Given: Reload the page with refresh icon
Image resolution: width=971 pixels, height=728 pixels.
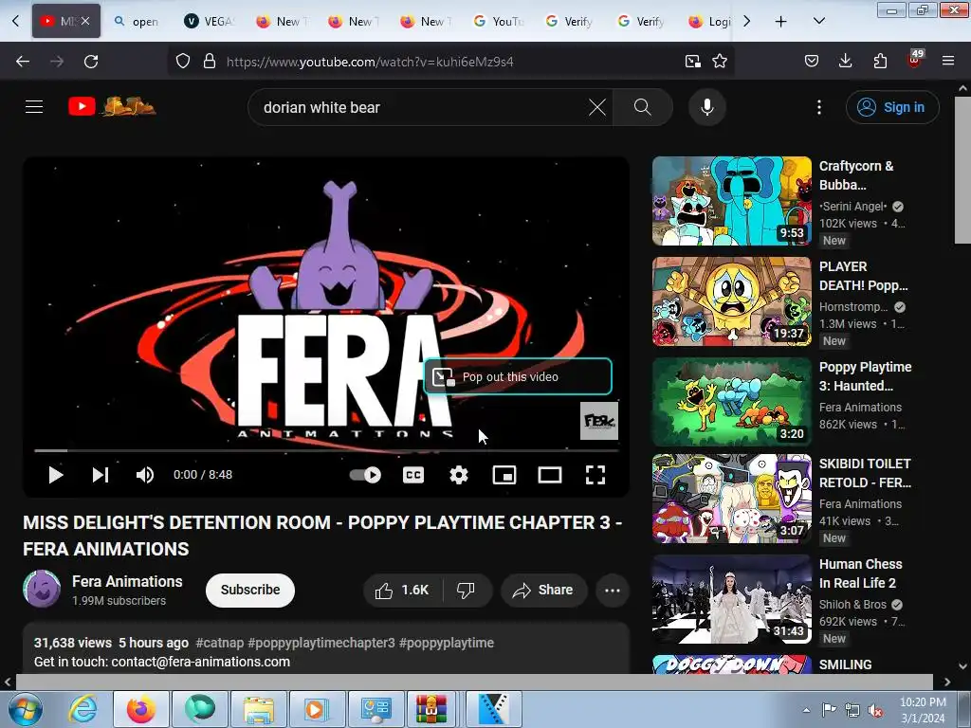Looking at the screenshot, I should [91, 62].
